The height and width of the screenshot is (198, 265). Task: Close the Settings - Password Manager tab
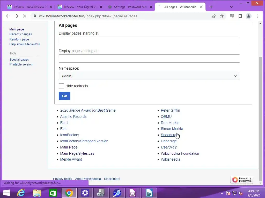pyautogui.click(x=151, y=7)
